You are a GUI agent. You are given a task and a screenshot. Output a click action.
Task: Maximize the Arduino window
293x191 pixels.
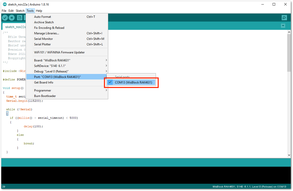click(274, 4)
